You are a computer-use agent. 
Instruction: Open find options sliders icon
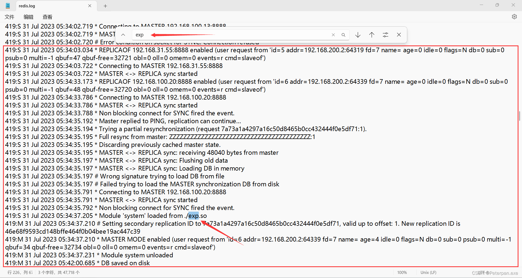[386, 35]
